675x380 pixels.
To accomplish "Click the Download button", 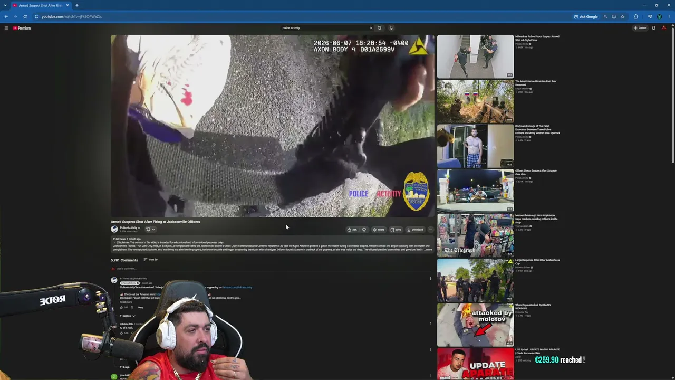I will pos(415,230).
